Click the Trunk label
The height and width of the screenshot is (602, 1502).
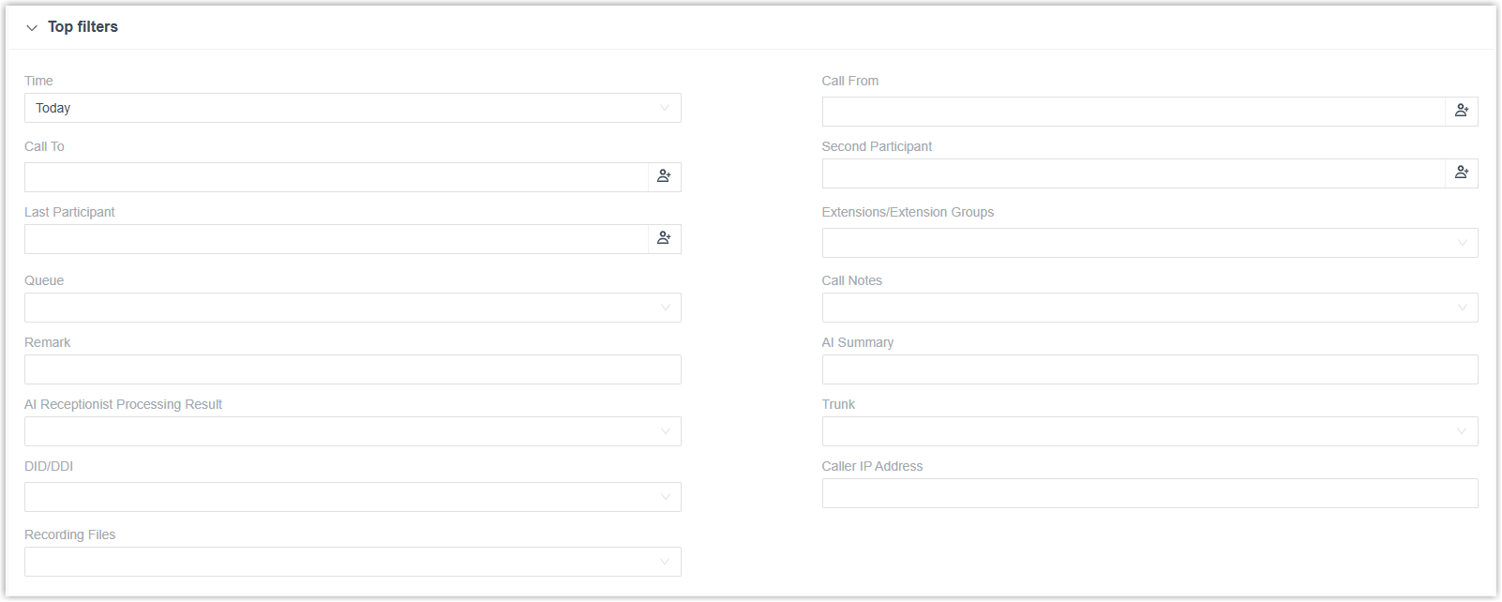(x=838, y=404)
